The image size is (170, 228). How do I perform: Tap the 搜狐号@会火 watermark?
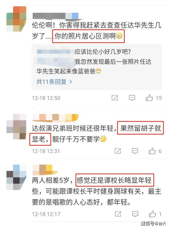click(154, 223)
